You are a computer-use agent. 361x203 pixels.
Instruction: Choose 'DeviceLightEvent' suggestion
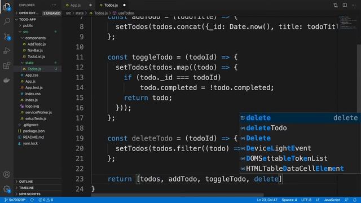(300, 148)
